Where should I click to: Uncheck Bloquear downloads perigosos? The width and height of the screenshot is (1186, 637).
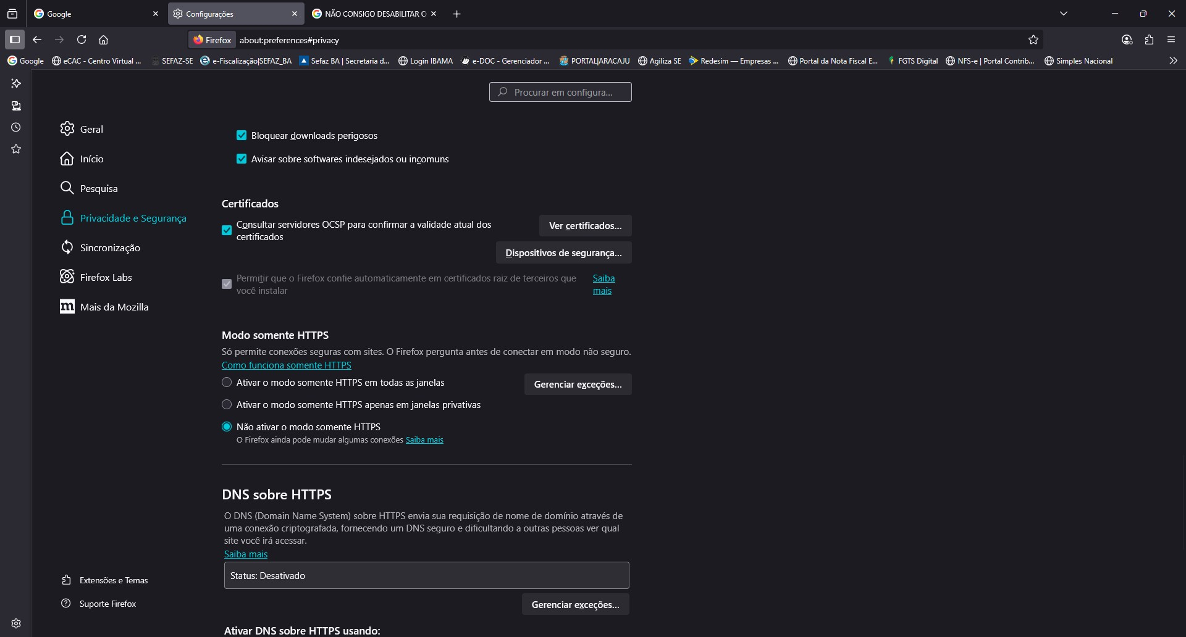[242, 136]
